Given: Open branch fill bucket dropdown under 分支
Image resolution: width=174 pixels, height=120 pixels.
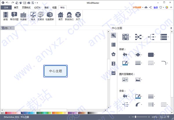Looking at the screenshot, I should coord(126,96).
